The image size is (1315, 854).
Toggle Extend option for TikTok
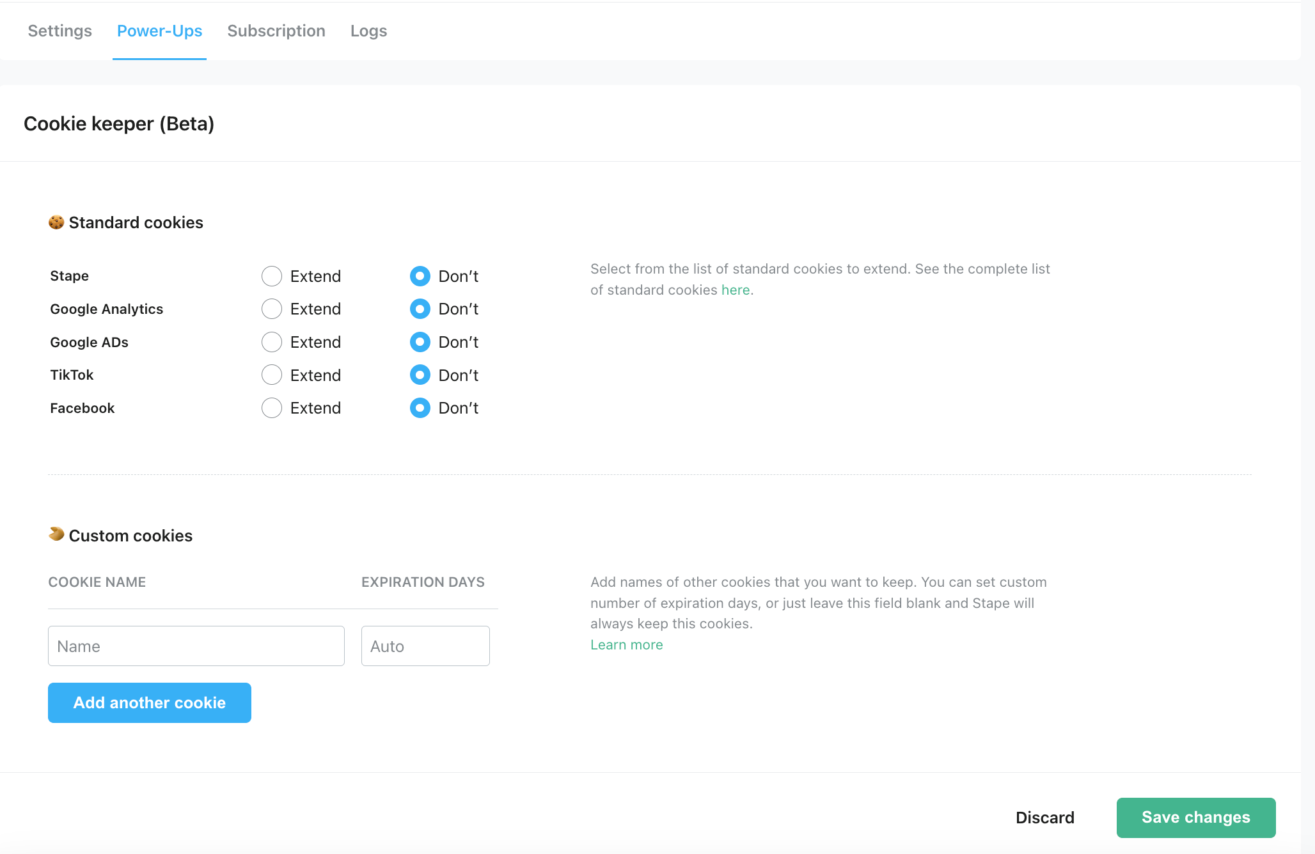[x=271, y=375]
